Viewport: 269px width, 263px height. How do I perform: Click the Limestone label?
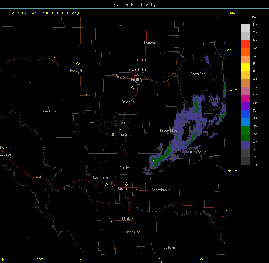pos(48,111)
